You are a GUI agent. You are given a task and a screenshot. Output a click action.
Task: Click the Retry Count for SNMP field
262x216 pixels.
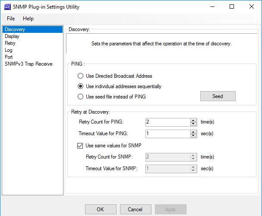(168, 157)
